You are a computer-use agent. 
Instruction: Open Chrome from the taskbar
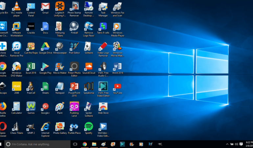[84, 144]
